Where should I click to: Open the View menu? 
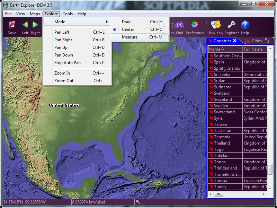coord(20,14)
